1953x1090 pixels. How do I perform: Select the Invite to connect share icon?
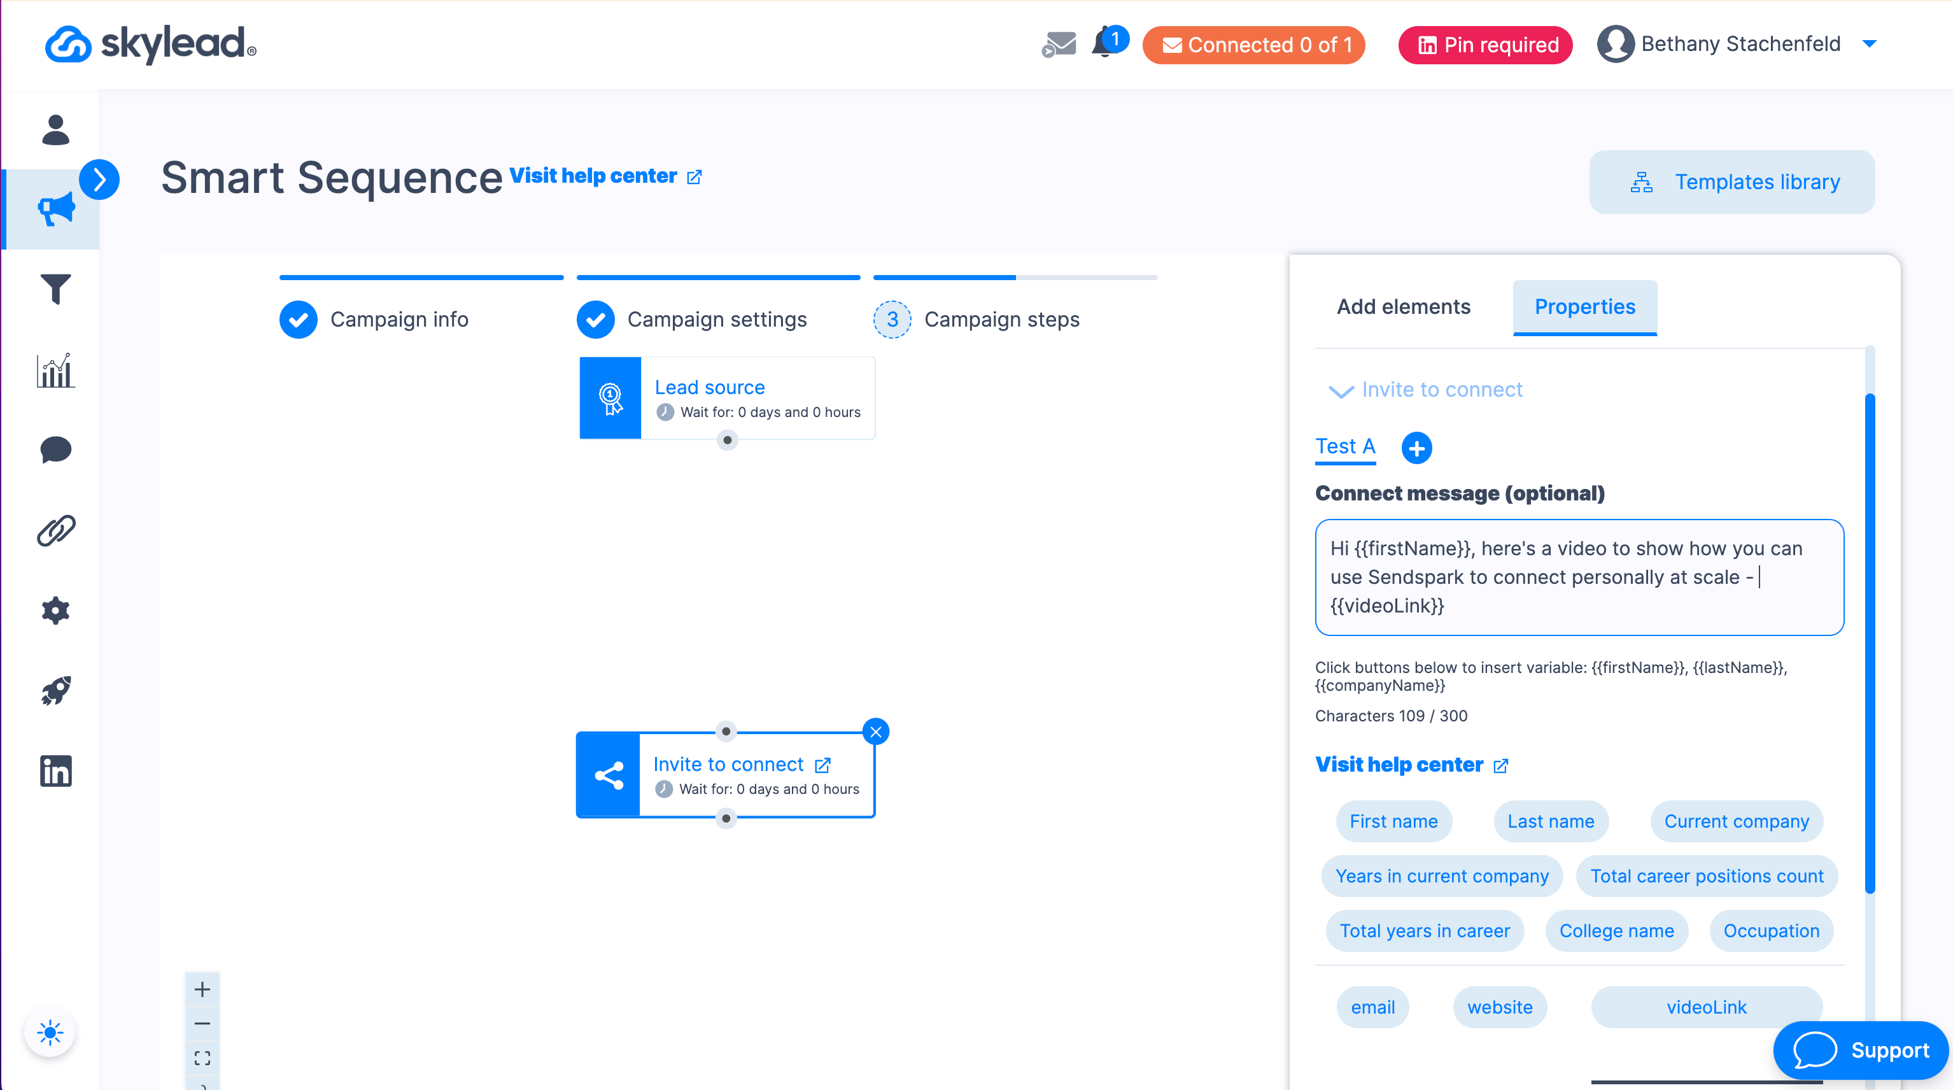coord(608,775)
